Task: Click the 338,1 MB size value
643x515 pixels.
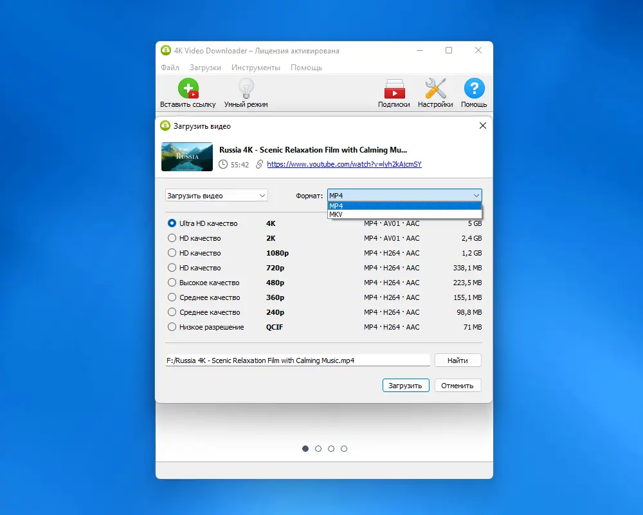Action: tap(467, 268)
